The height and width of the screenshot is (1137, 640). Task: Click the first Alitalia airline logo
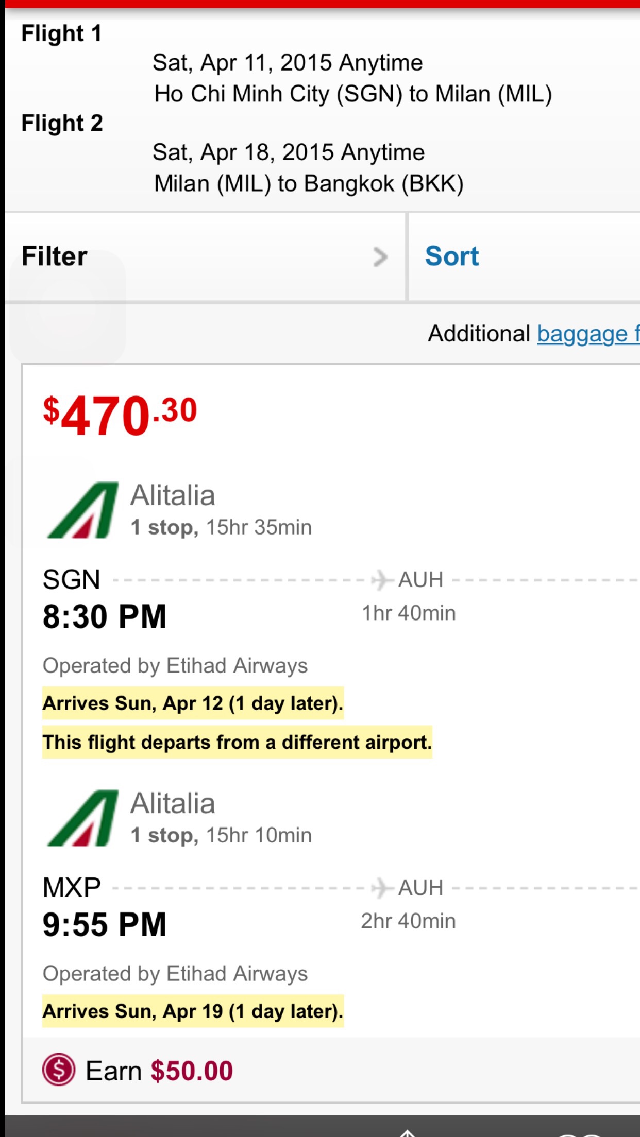[x=83, y=510]
